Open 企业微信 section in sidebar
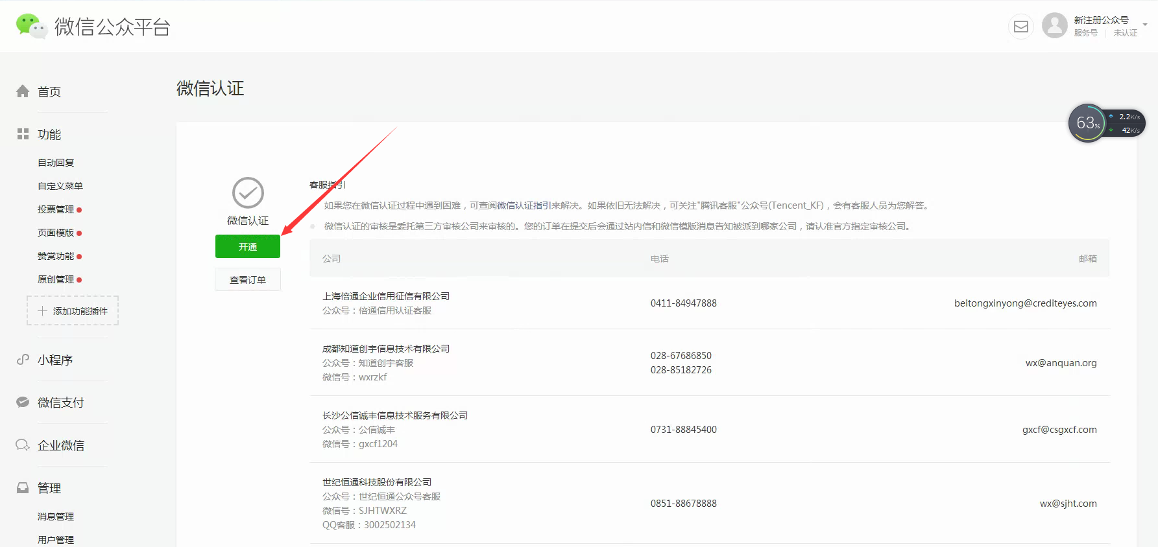 pyautogui.click(x=61, y=445)
